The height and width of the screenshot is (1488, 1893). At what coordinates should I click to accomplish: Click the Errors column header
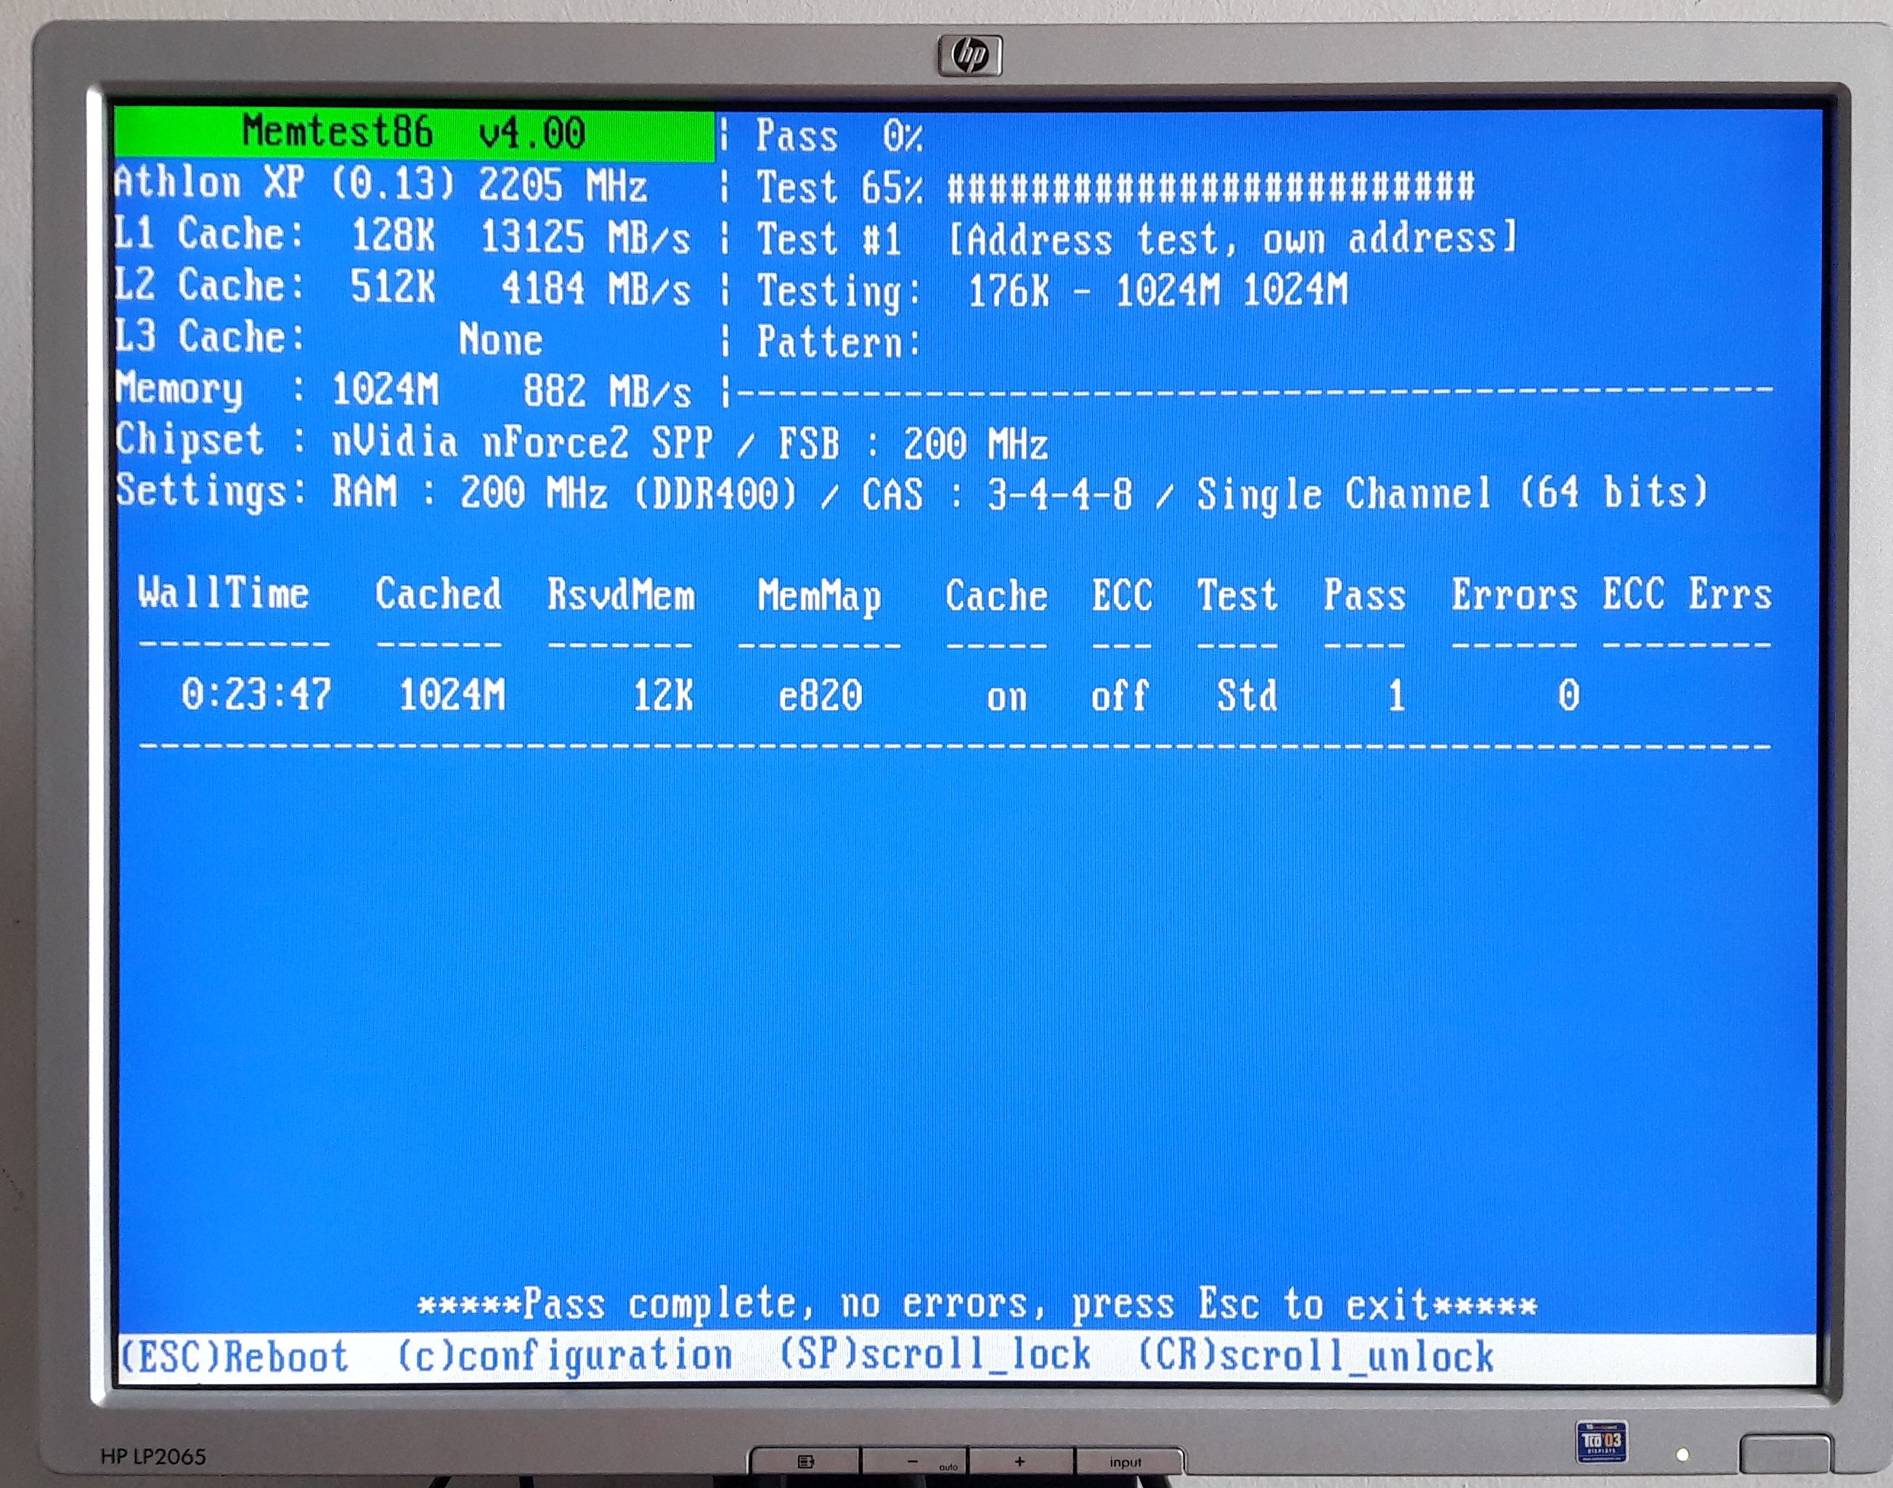pos(1515,595)
